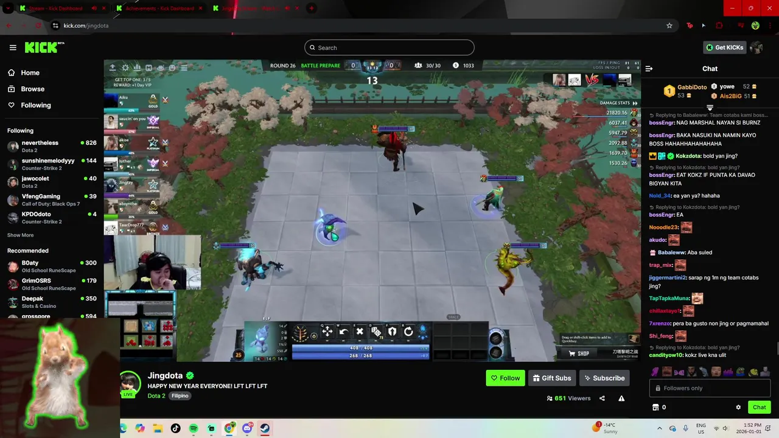The image size is (779, 438).
Task: Open KPDOdoto channel in sidebar
Action: pyautogui.click(x=52, y=218)
